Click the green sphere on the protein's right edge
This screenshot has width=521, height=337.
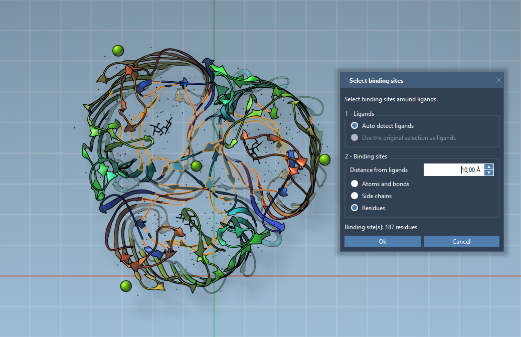(x=325, y=159)
